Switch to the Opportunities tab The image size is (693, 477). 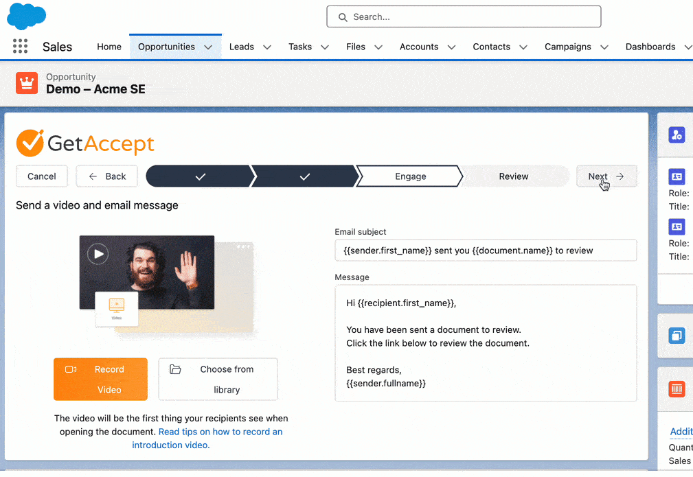tap(166, 47)
